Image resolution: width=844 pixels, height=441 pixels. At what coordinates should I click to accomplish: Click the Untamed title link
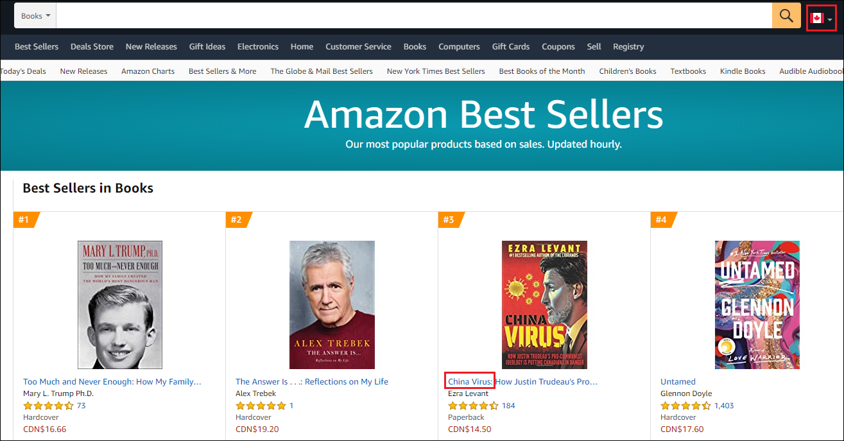click(x=678, y=381)
